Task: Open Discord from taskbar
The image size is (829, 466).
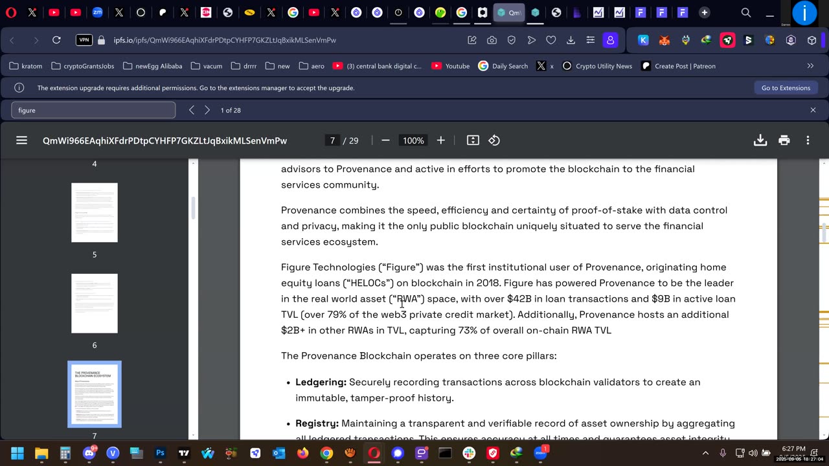Action: pyautogui.click(x=89, y=453)
